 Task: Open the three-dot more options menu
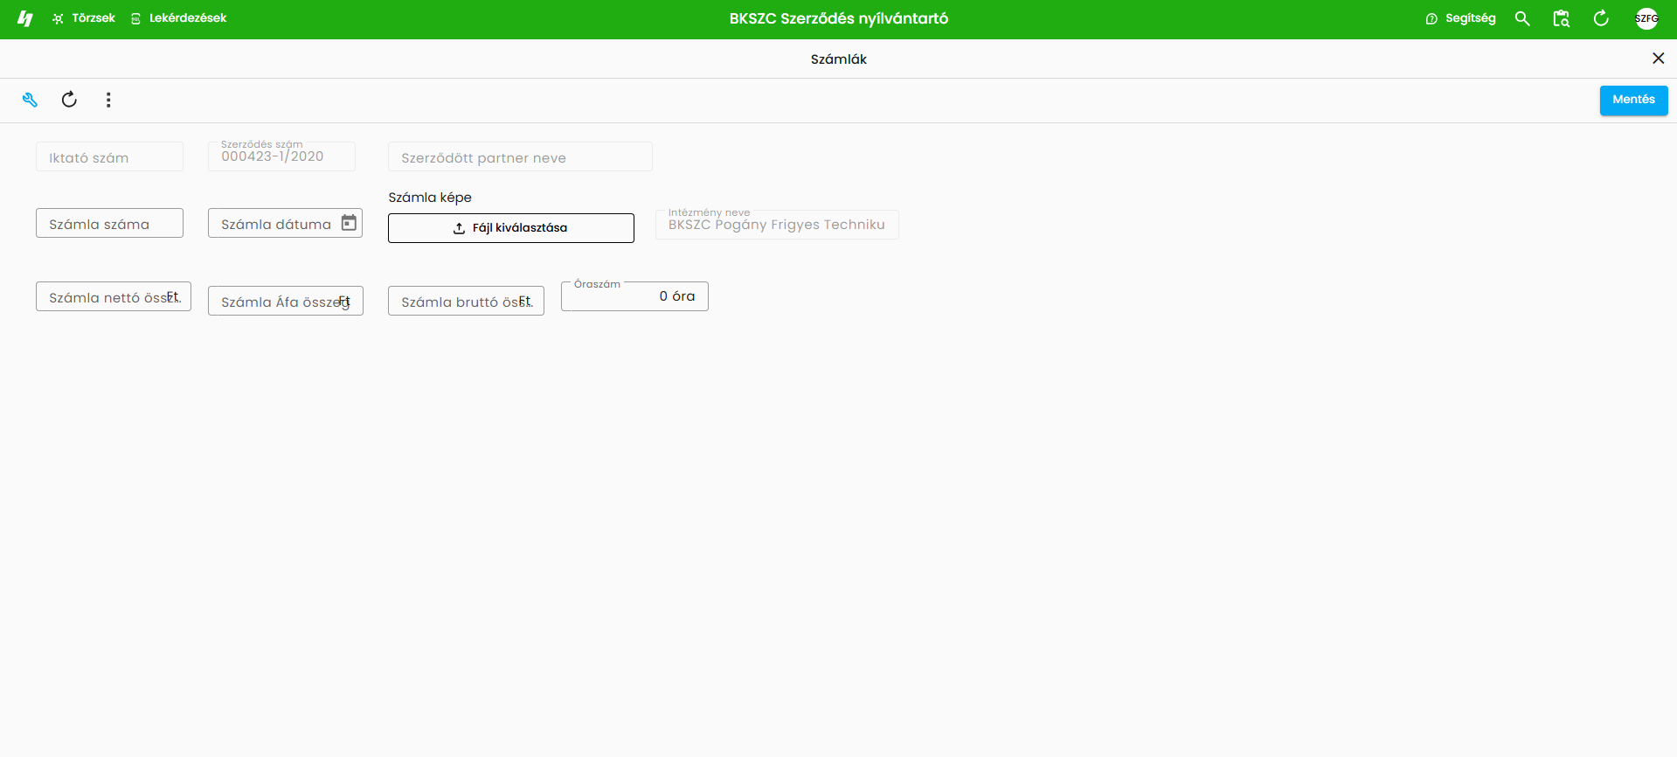tap(108, 100)
